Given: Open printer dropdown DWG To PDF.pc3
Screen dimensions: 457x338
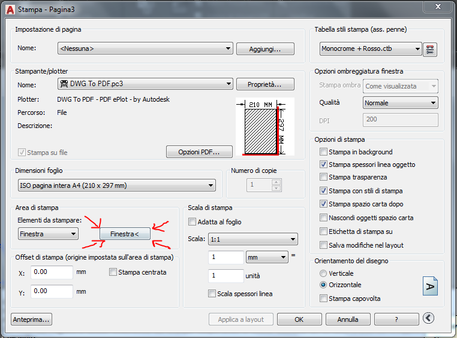Looking at the screenshot, I should click(x=145, y=84).
